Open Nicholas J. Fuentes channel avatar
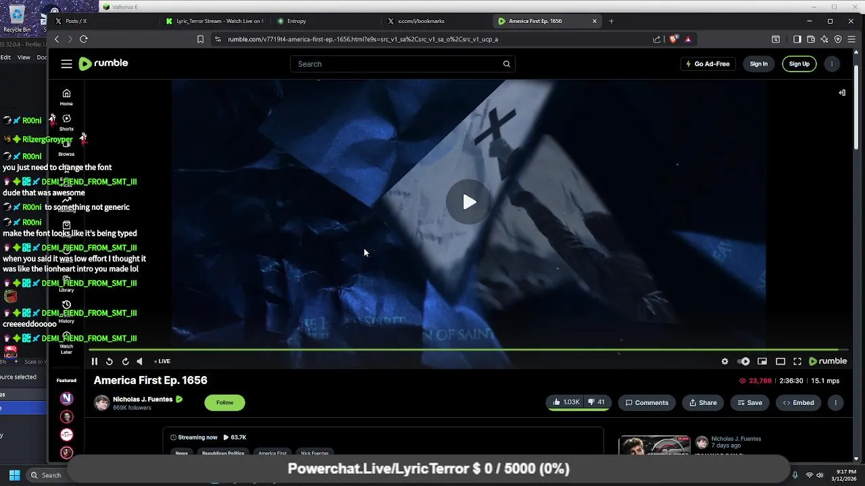This screenshot has width=865, height=486. (x=101, y=403)
